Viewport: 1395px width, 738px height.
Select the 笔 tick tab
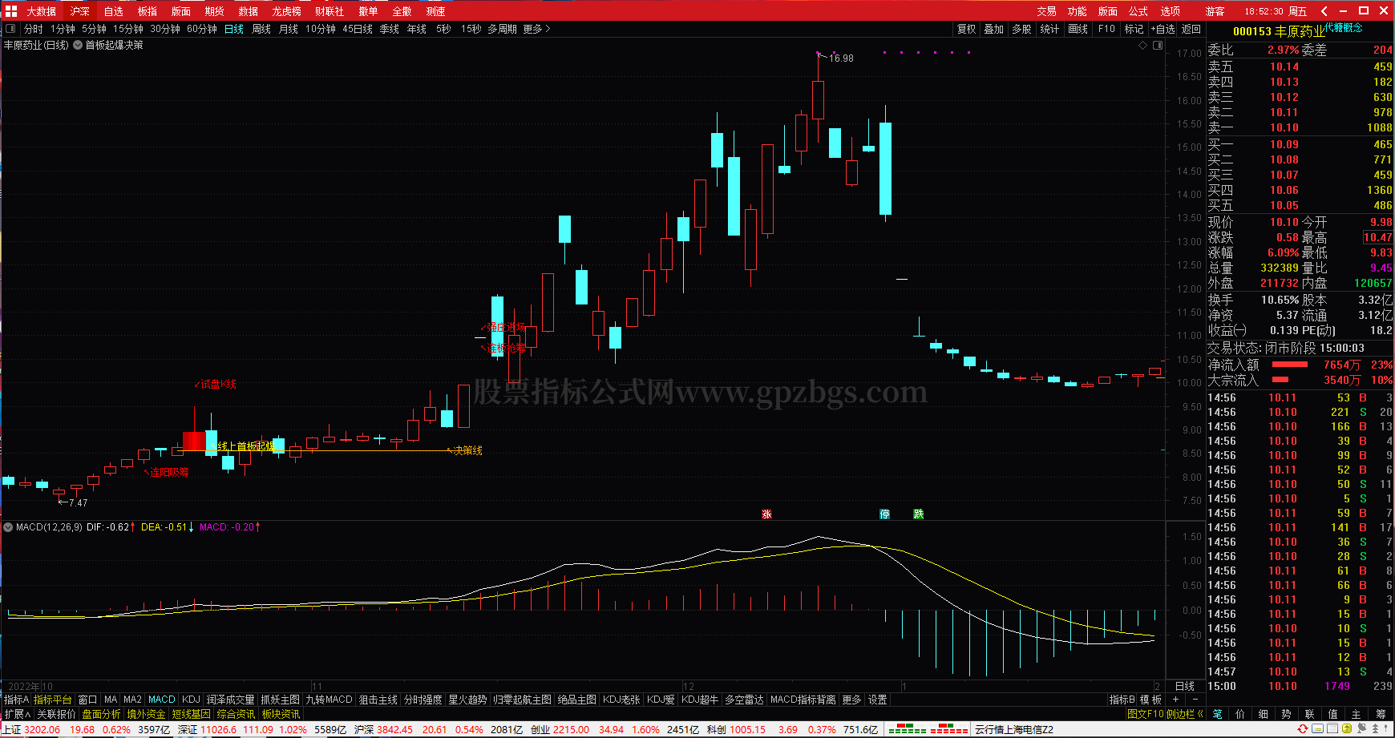(1217, 714)
